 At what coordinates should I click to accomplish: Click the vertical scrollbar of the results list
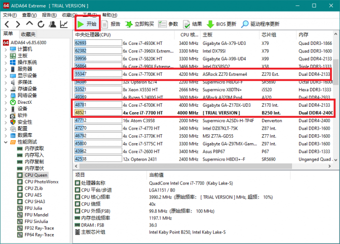click(x=335, y=72)
